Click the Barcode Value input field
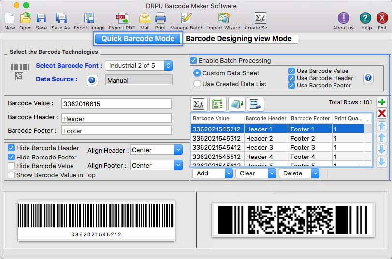 click(116, 104)
